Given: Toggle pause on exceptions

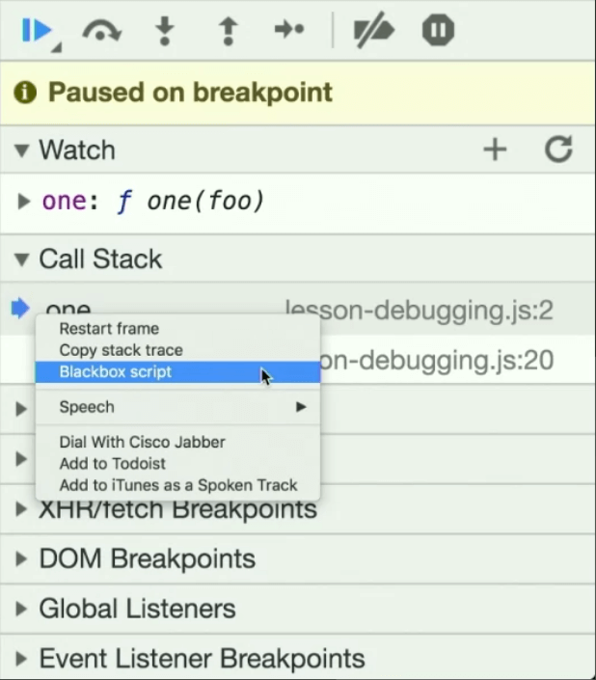Looking at the screenshot, I should [x=437, y=31].
